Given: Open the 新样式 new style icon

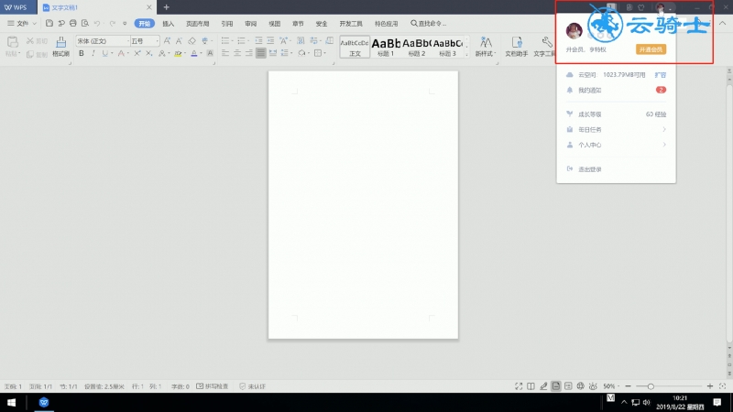Looking at the screenshot, I should (486, 47).
